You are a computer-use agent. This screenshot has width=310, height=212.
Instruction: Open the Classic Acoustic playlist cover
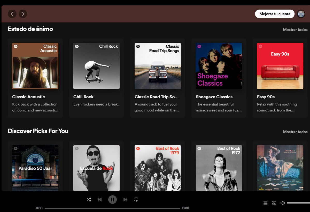pos(35,66)
